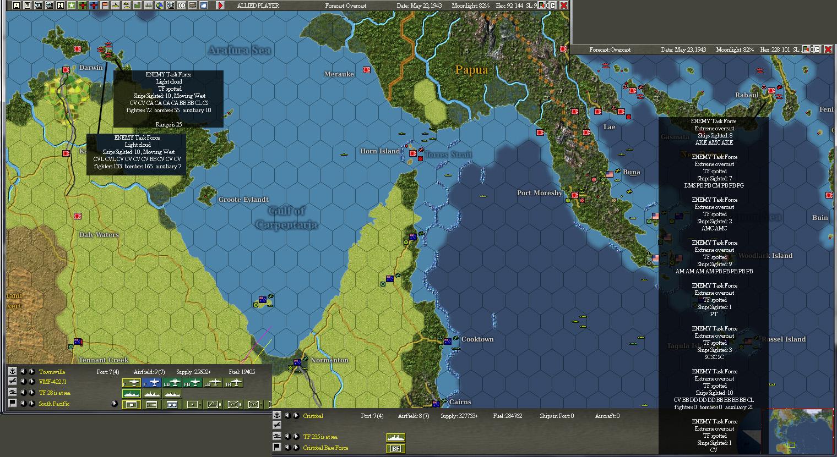Click the ship icon beside TF 235
Viewport: 837px width, 457px height.
point(277,436)
